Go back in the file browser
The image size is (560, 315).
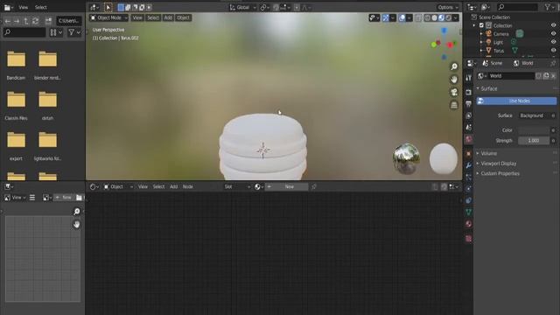coord(8,21)
